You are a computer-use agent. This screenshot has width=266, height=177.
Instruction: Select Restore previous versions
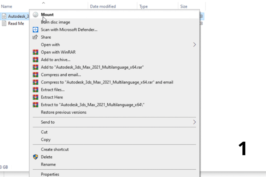(64, 112)
